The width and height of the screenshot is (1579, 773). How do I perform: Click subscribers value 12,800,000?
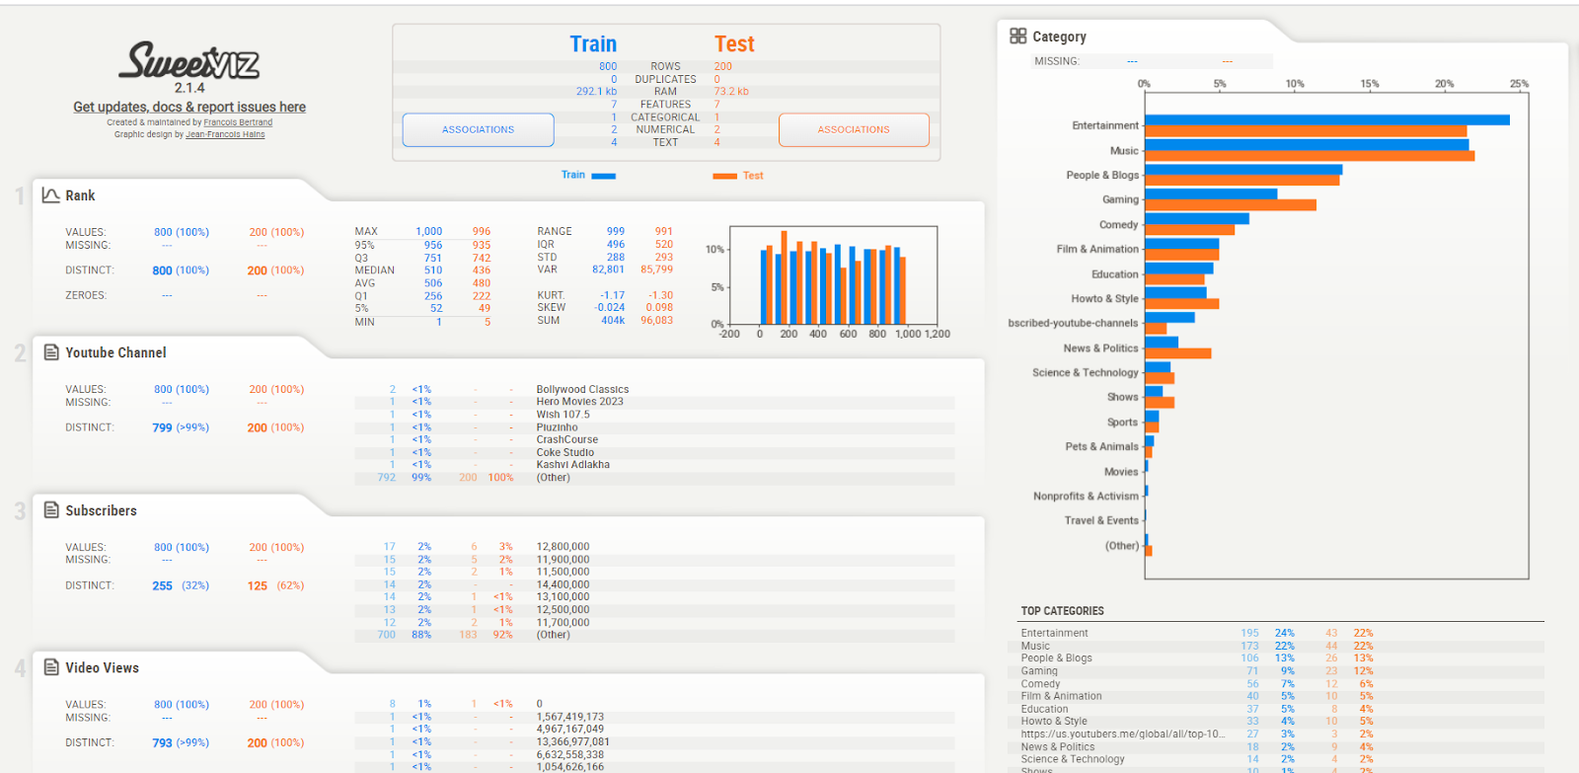click(563, 546)
